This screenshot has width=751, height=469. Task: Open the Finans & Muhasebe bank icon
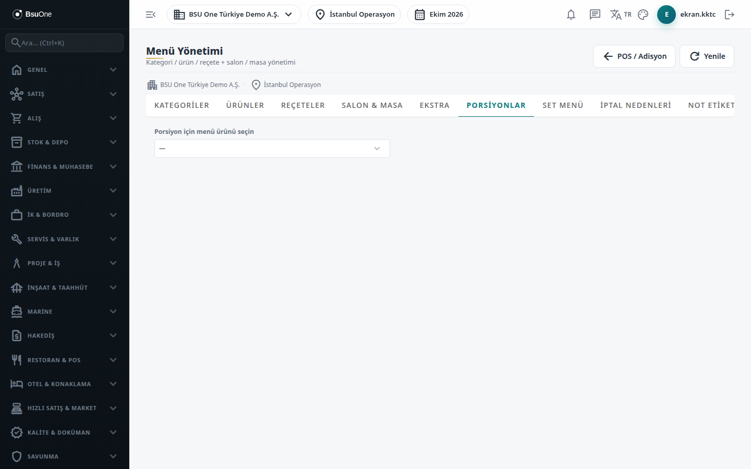pos(17,167)
